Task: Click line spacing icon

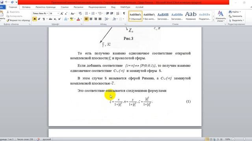Action: (x=106, y=19)
